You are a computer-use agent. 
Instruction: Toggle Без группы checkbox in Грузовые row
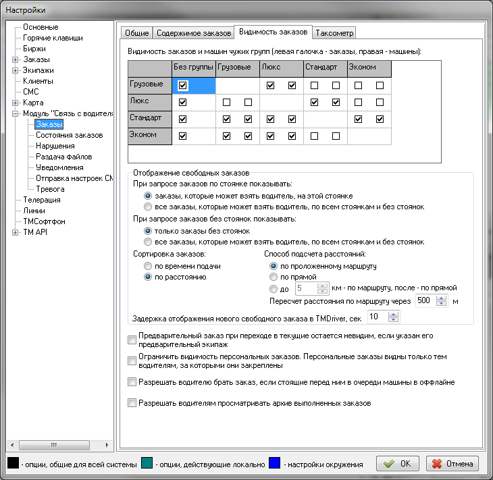point(183,86)
